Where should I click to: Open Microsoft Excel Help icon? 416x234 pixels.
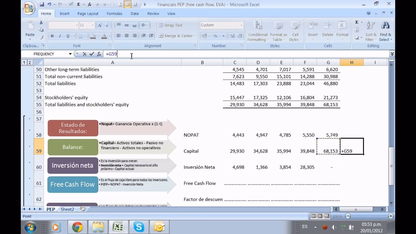369,13
